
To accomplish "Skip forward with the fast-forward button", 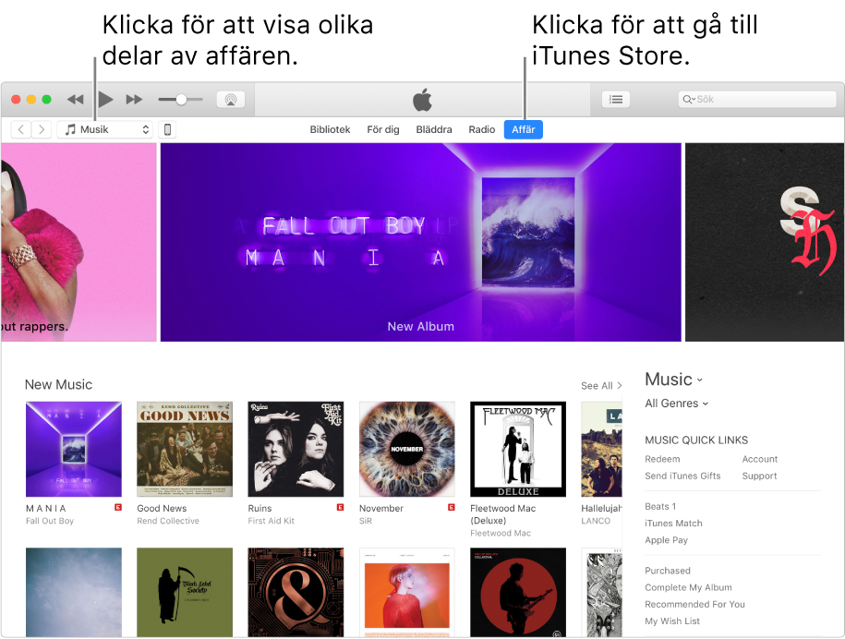I will click(134, 99).
